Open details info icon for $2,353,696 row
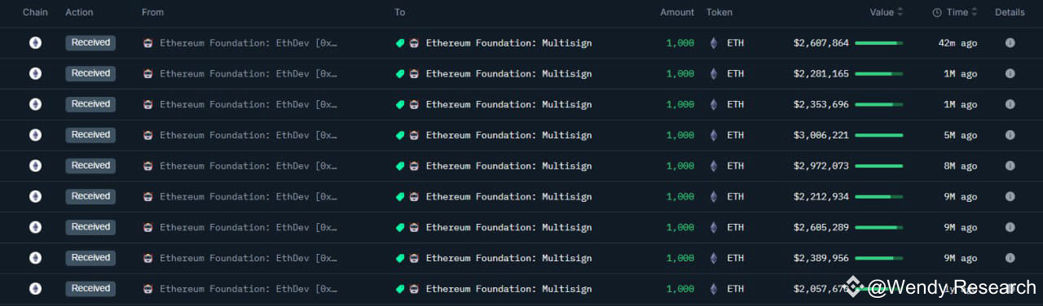1043x306 pixels. click(x=1010, y=104)
